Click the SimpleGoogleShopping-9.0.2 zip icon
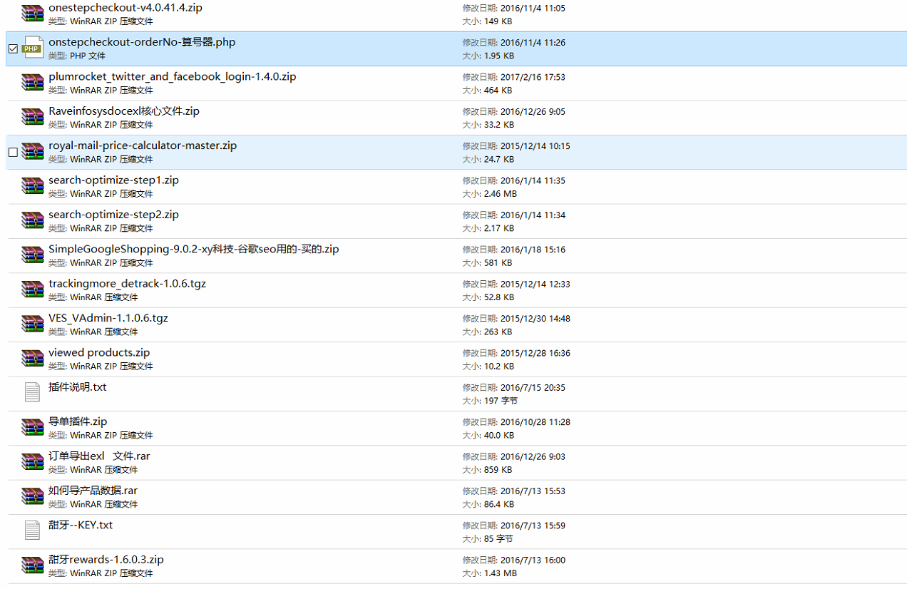The image size is (907, 589). tap(33, 255)
